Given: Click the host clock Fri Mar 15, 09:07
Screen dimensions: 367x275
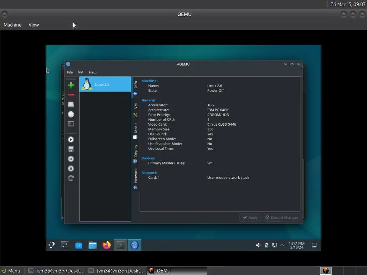Looking at the screenshot, I should tap(348, 4).
